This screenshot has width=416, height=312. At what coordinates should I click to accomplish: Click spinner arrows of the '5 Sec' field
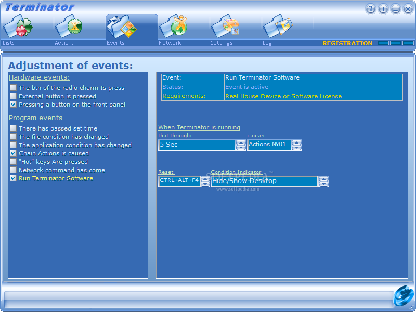(x=241, y=145)
